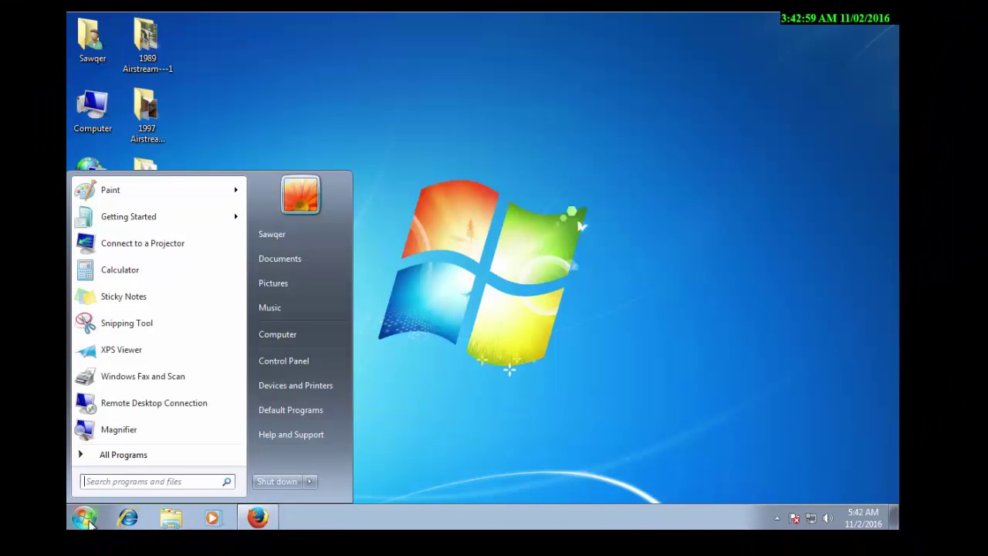
Task: Open Computer from the Start menu right pane
Action: [277, 334]
